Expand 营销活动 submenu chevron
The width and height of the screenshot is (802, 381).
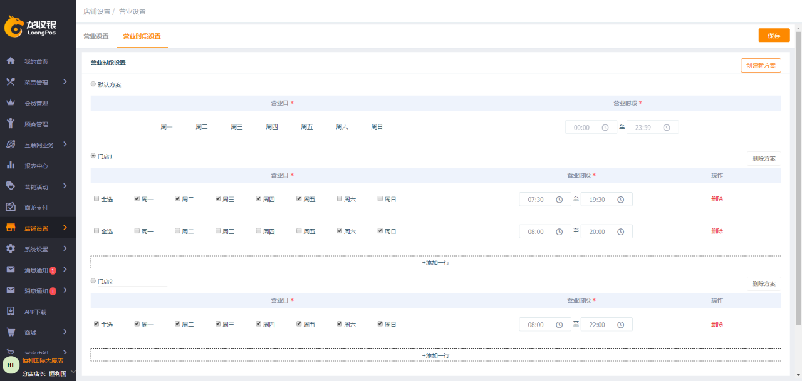[65, 186]
